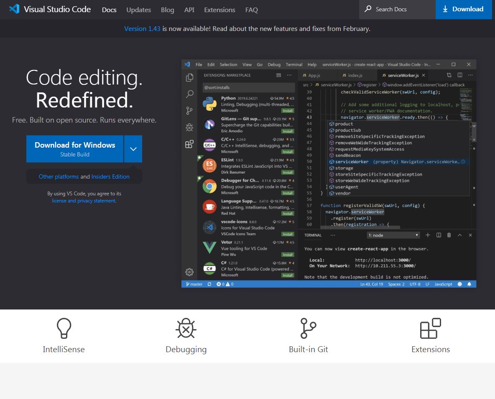Open the '1: node' terminal dropdown
495x399 pixels.
point(393,235)
